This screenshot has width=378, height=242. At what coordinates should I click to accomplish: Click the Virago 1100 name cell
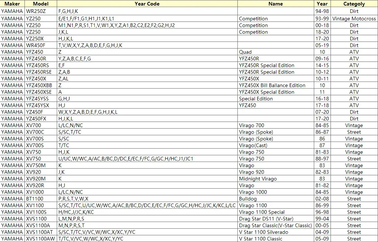point(276,205)
